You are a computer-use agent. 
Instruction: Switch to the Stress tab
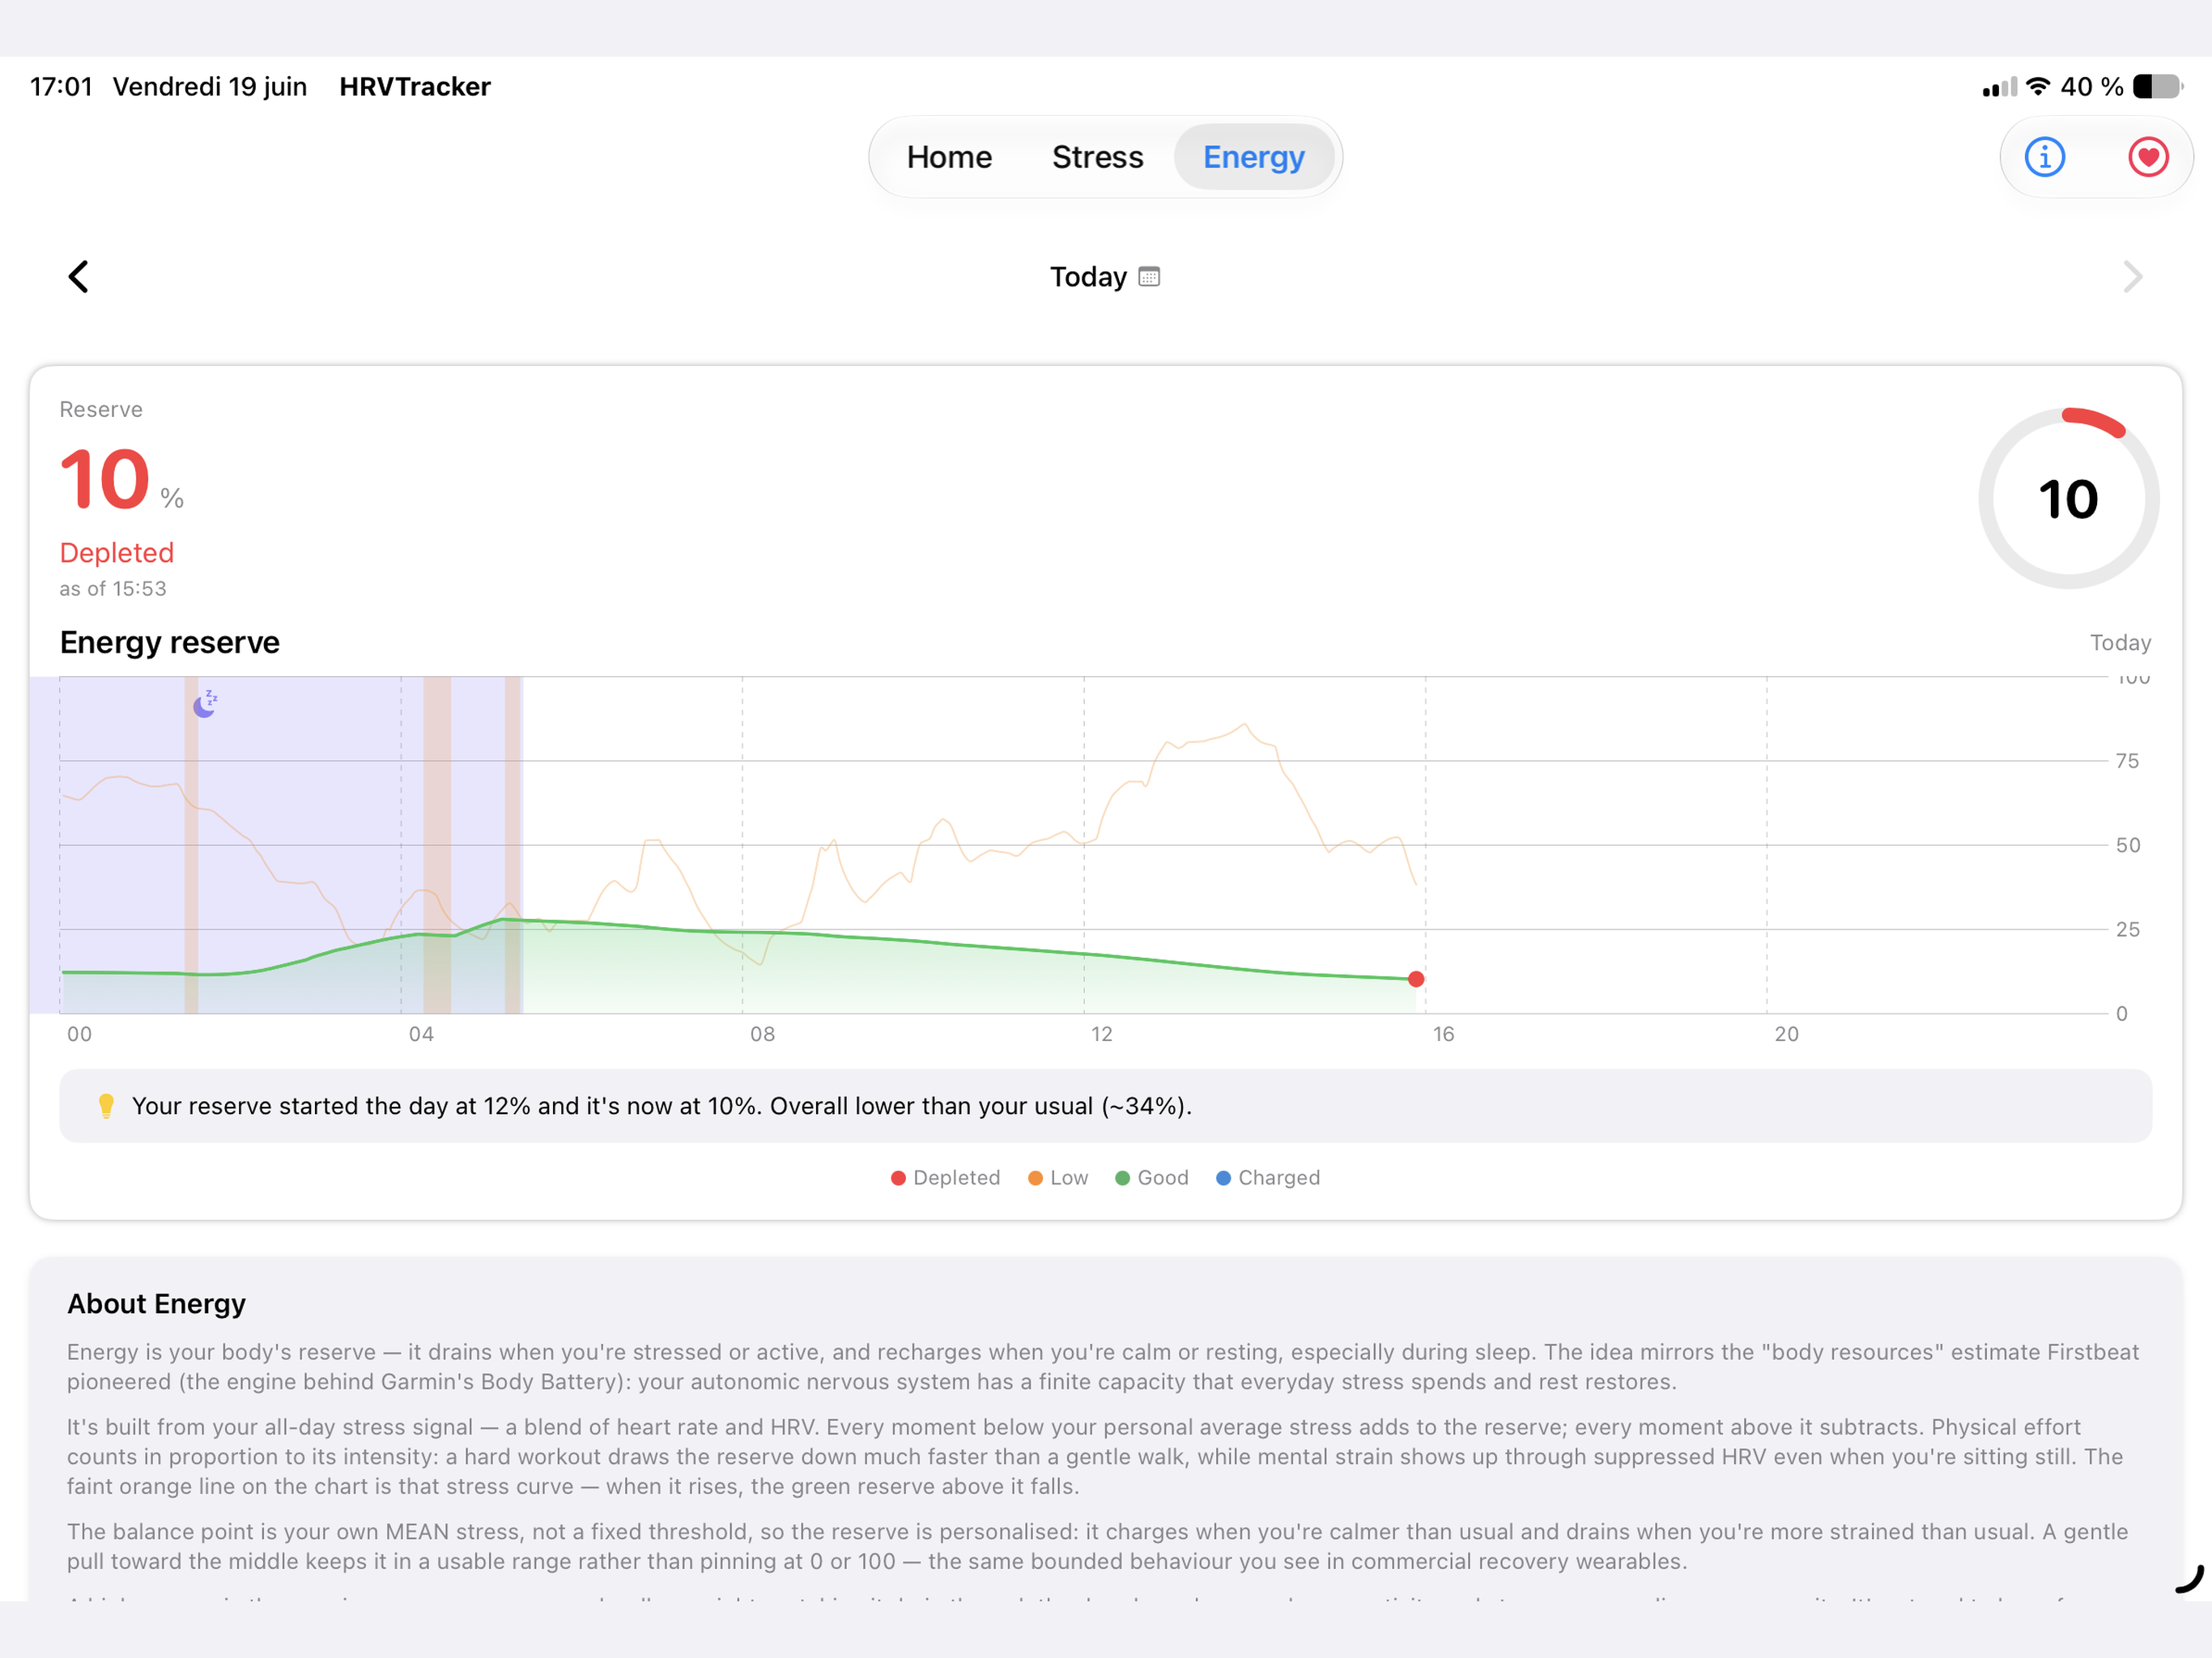tap(1097, 157)
